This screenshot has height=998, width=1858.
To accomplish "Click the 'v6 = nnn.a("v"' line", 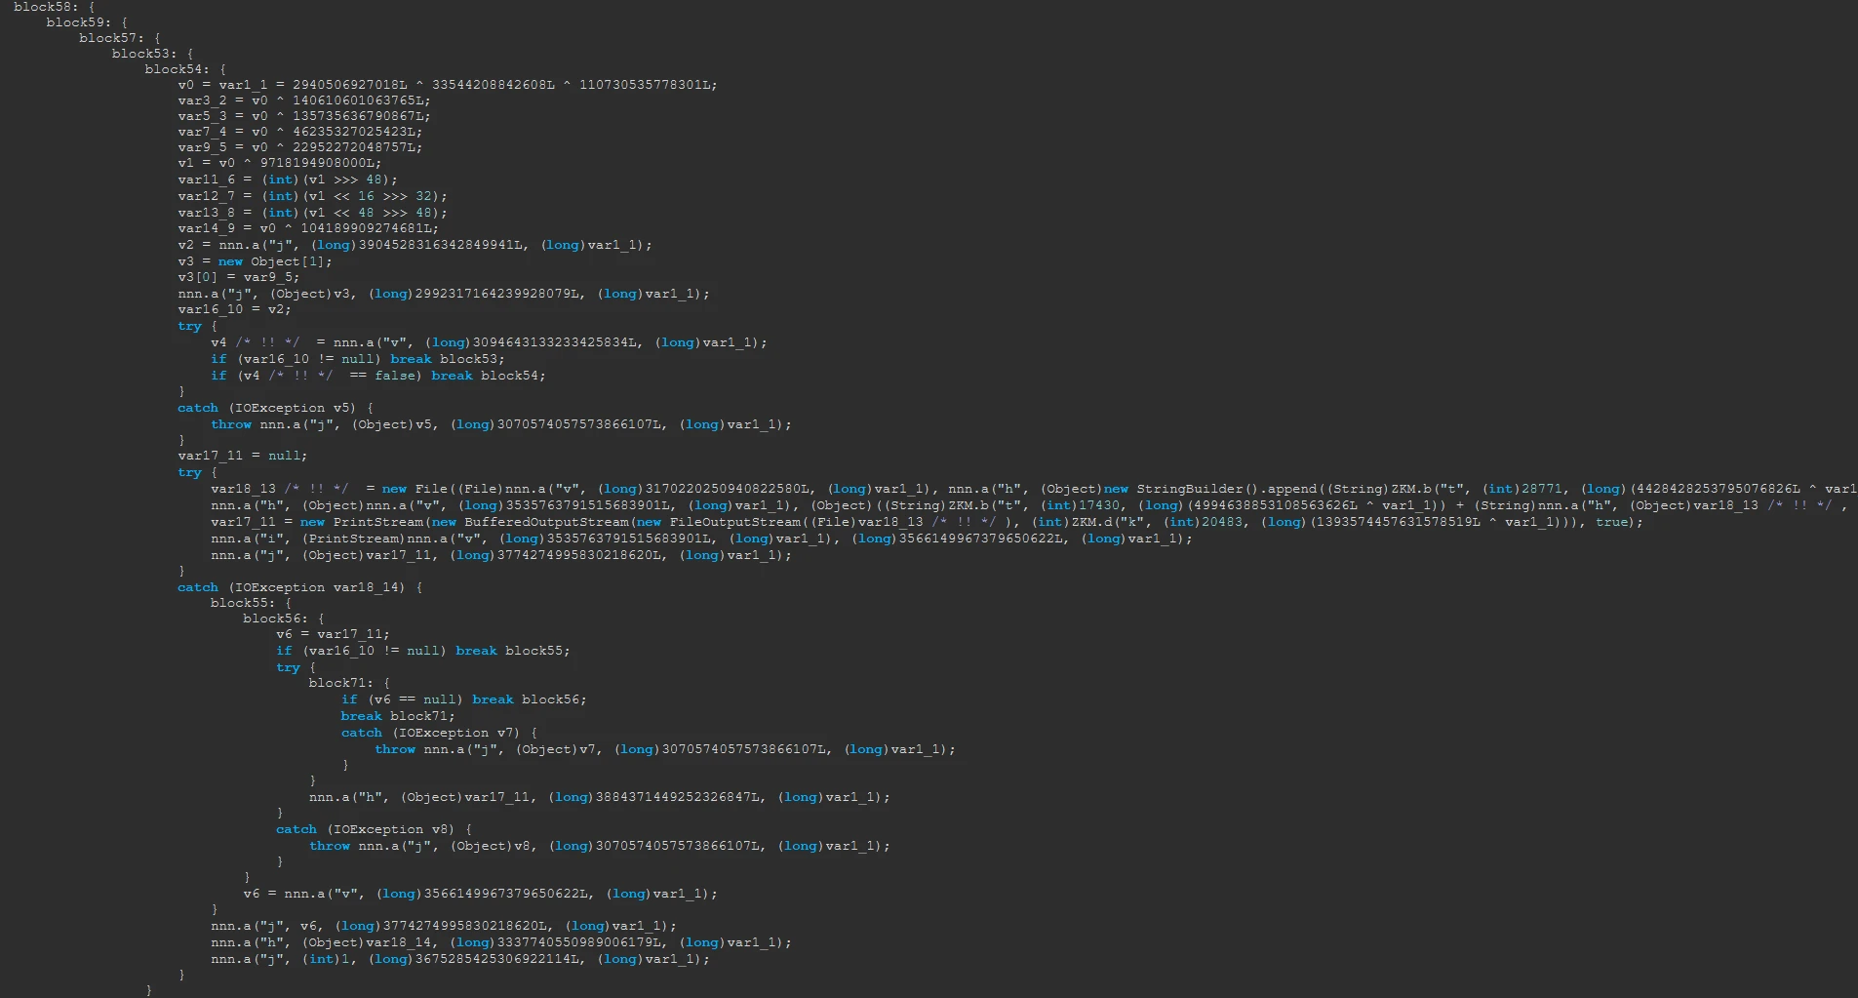I will tap(481, 894).
